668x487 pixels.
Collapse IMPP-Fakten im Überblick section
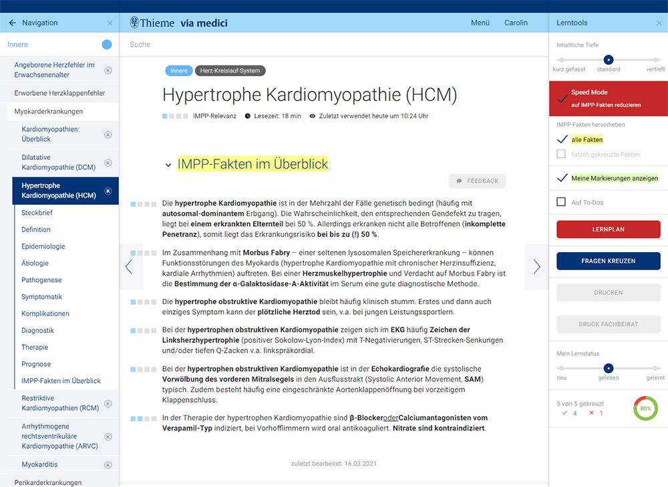point(168,165)
